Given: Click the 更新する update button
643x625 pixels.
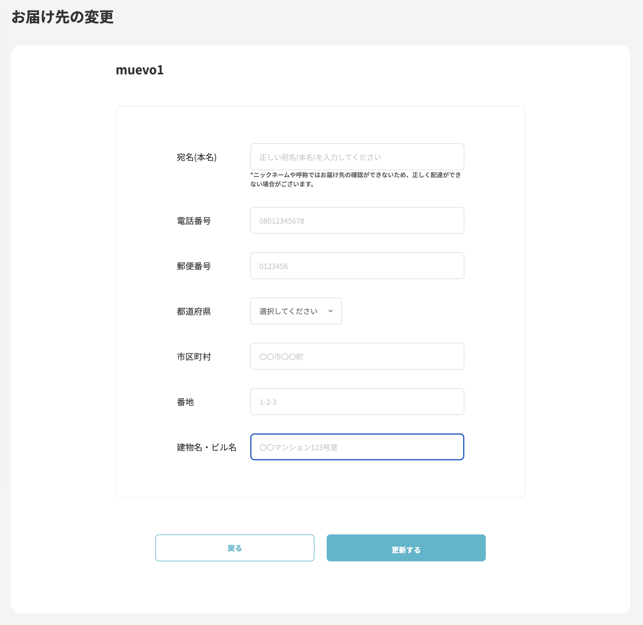Looking at the screenshot, I should pos(406,548).
